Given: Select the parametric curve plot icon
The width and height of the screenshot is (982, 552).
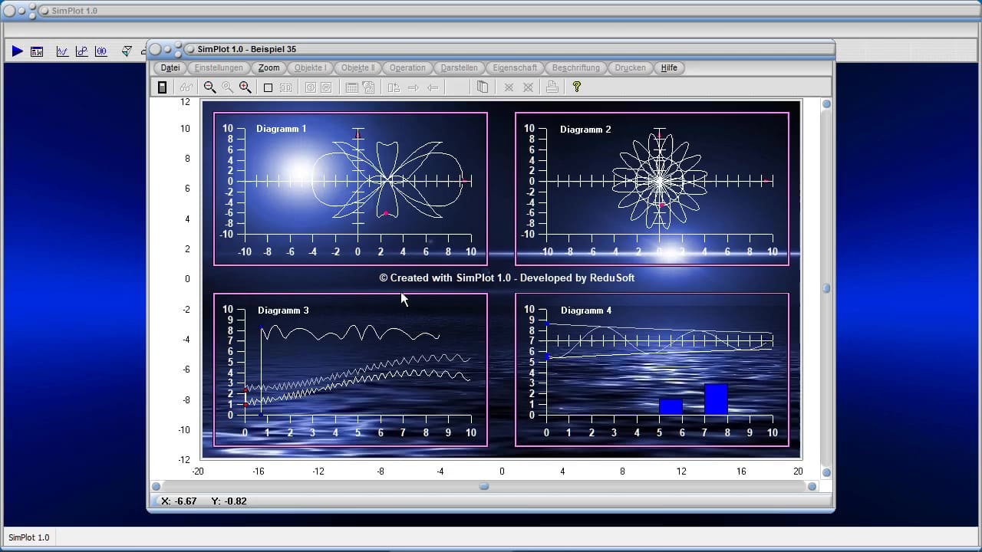Looking at the screenshot, I should coord(81,51).
